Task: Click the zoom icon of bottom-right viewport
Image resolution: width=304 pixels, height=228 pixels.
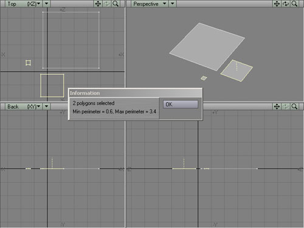Action: point(294,106)
